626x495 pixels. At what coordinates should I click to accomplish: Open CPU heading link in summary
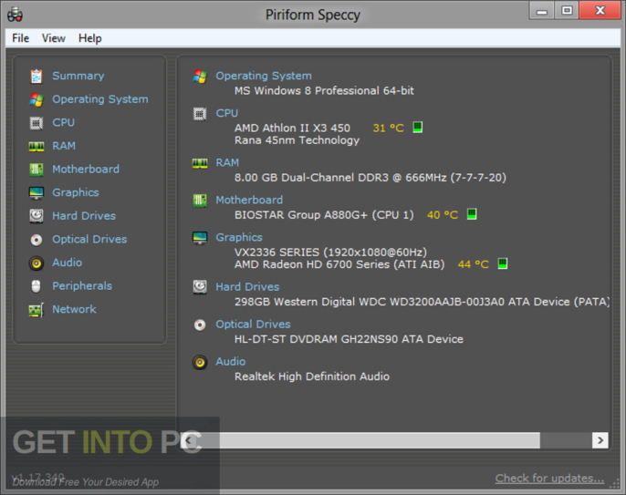[x=227, y=113]
